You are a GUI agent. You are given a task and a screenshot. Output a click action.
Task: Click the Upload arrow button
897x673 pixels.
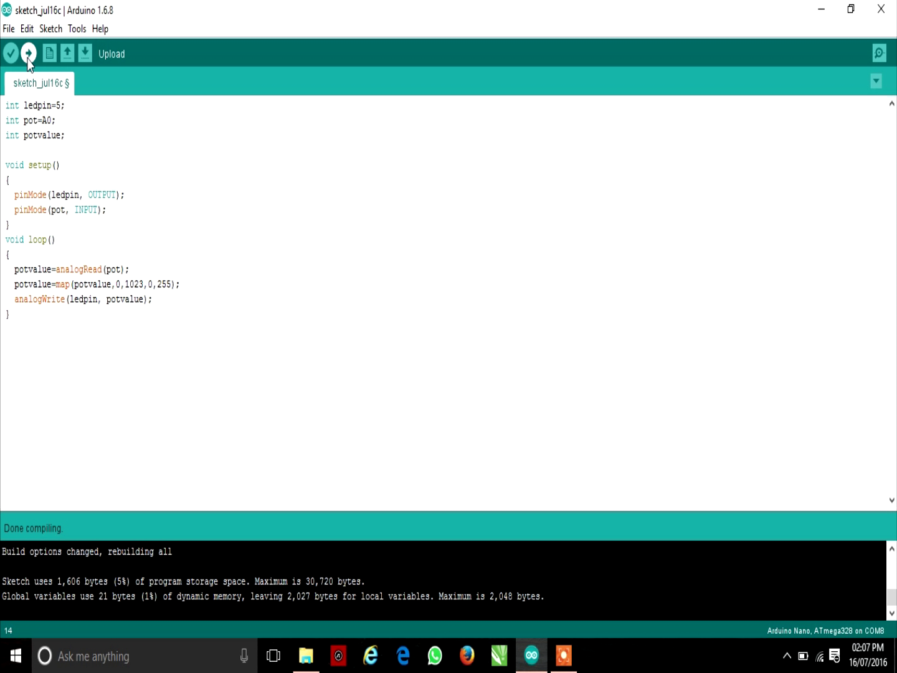click(x=29, y=54)
